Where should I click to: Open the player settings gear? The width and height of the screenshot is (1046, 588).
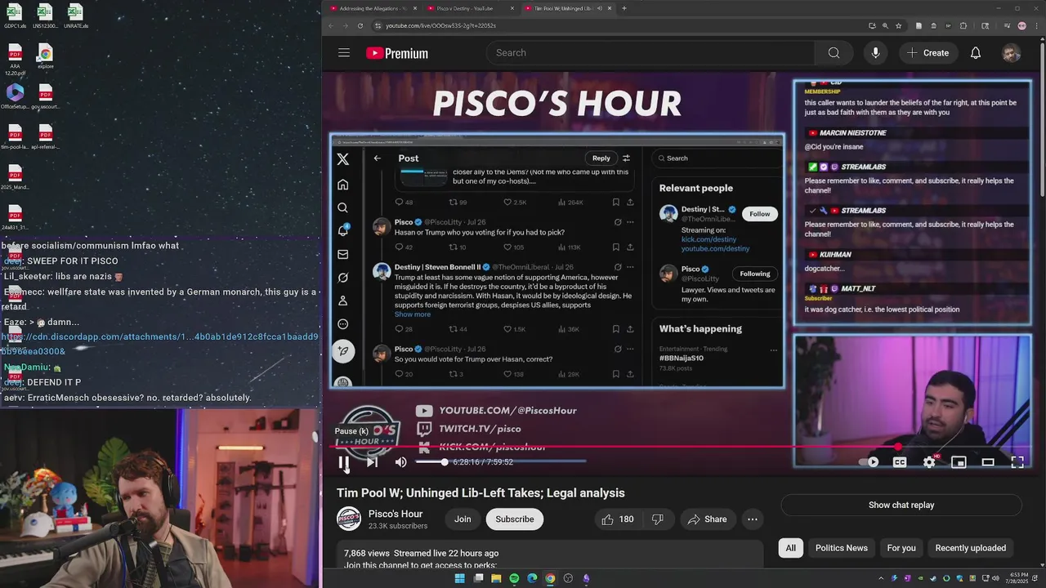coord(929,462)
